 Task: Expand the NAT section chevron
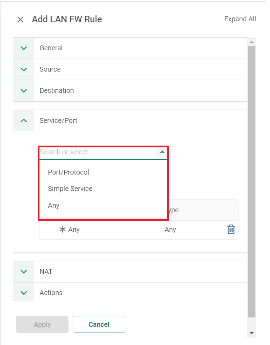click(x=24, y=272)
